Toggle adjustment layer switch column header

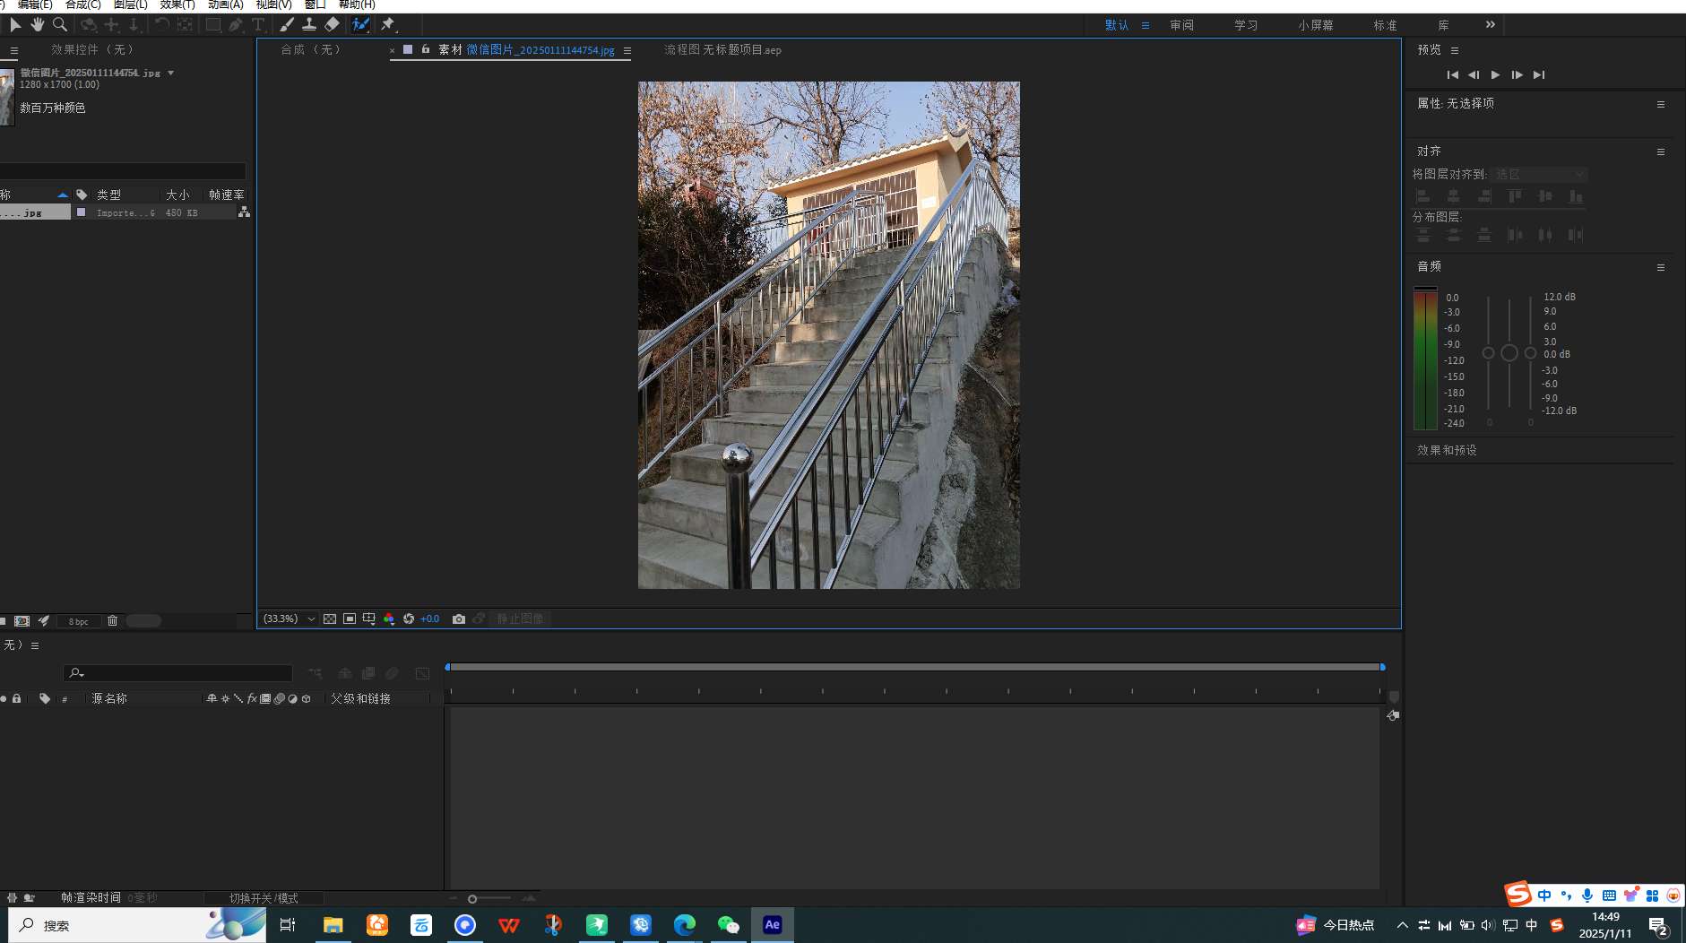pos(292,698)
